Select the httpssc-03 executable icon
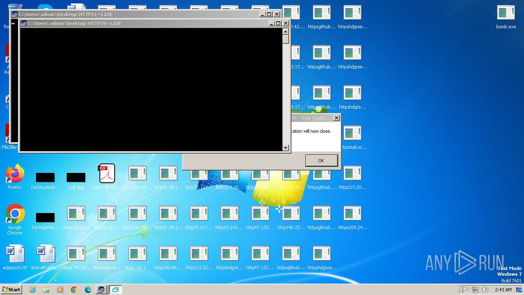 (x=107, y=217)
